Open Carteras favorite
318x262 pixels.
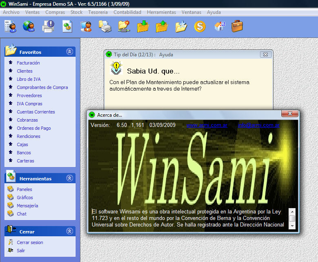pos(25,161)
